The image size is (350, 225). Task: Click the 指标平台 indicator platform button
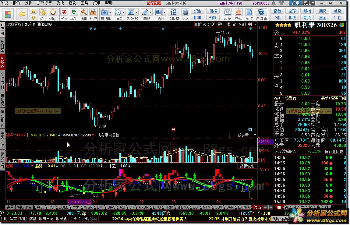pos(25,207)
